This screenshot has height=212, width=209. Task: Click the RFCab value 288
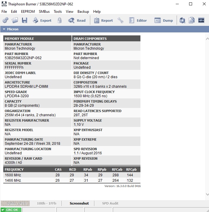[x=115, y=175]
